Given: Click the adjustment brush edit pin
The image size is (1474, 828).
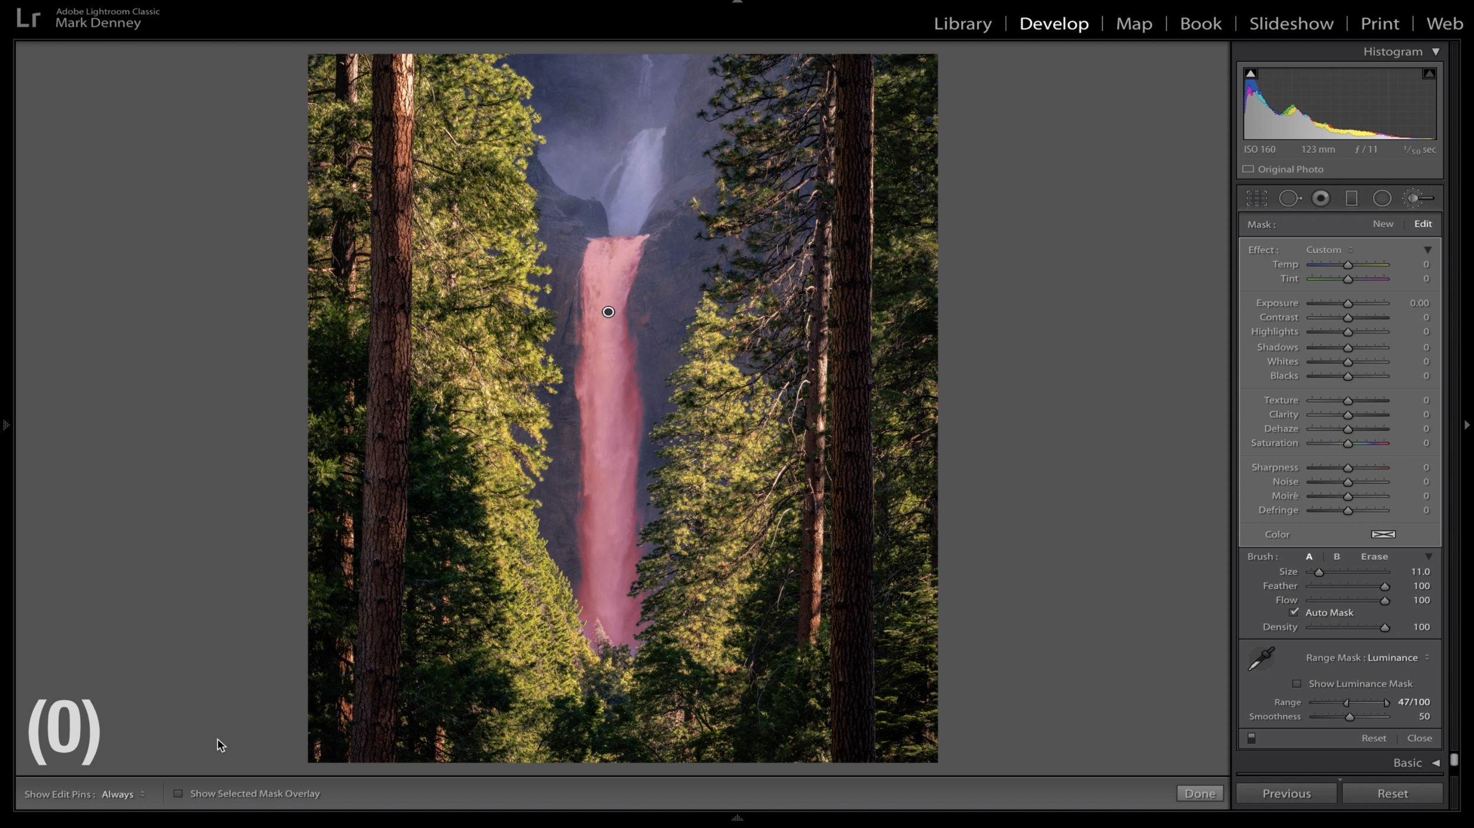Looking at the screenshot, I should coord(608,312).
